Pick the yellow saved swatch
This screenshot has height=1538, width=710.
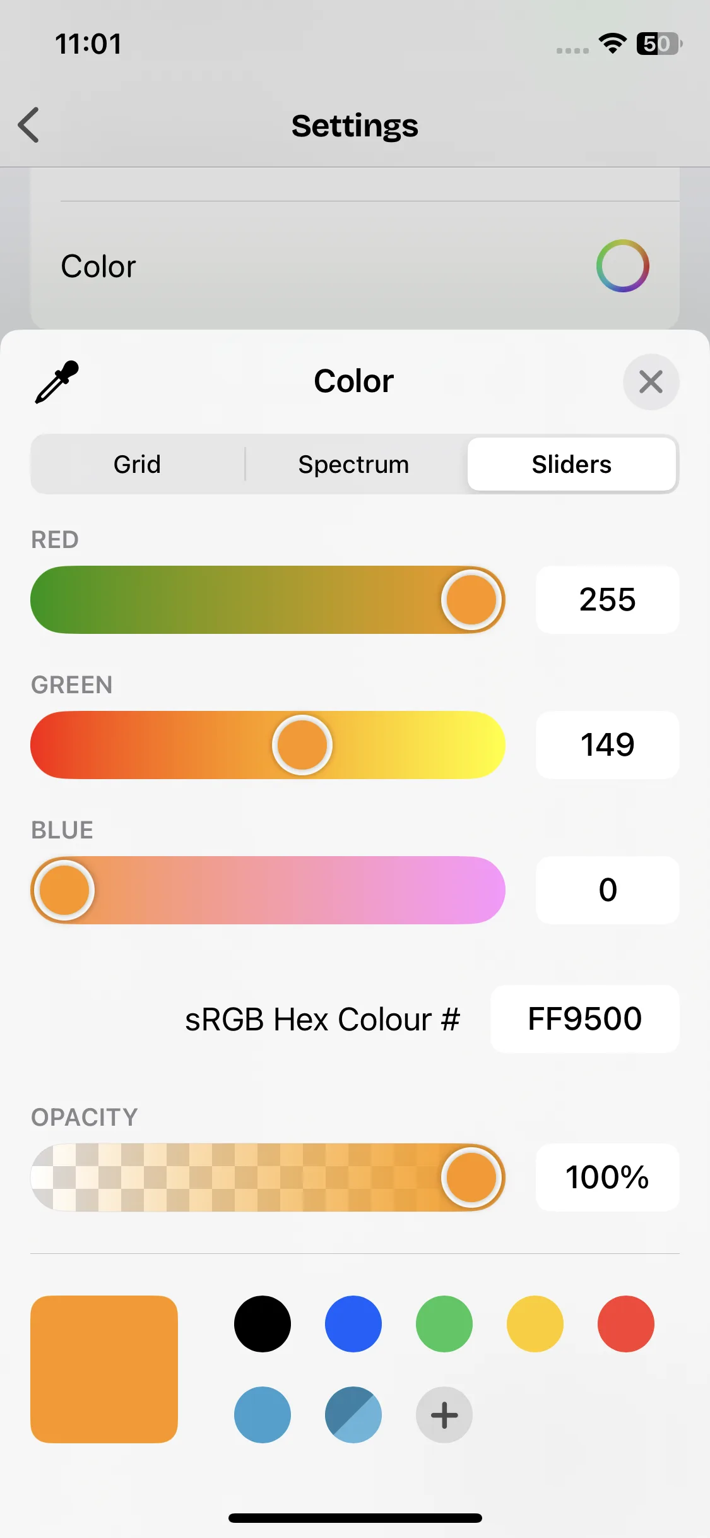(x=535, y=1324)
